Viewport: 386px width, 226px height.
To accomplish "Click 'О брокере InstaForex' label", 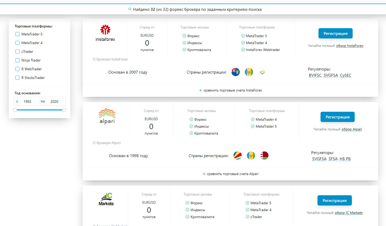I will [x=110, y=59].
